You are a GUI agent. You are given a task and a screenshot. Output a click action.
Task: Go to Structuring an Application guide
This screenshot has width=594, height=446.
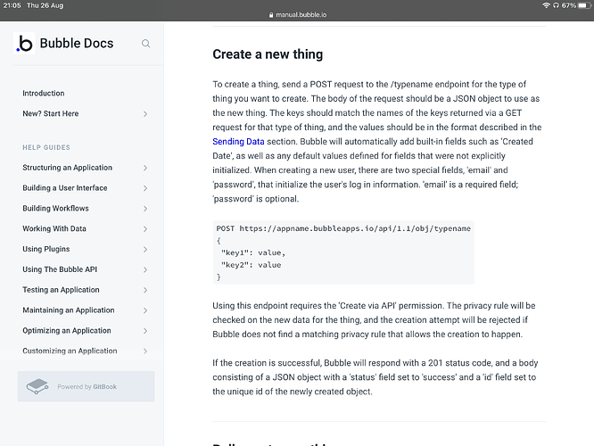pyautogui.click(x=68, y=168)
